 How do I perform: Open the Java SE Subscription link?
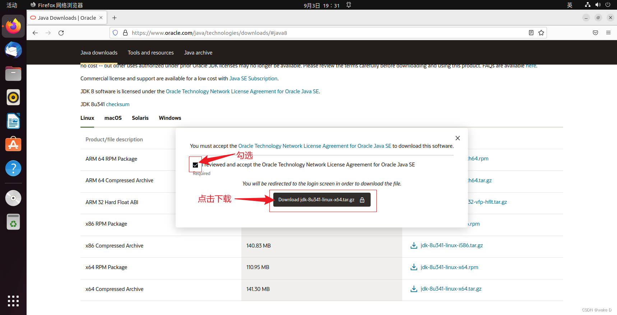coord(253,79)
